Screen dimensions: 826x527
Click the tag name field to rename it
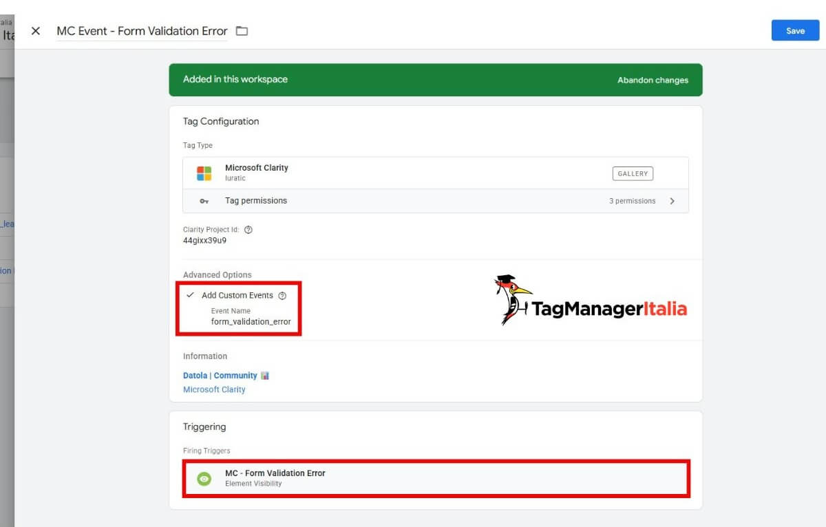142,31
